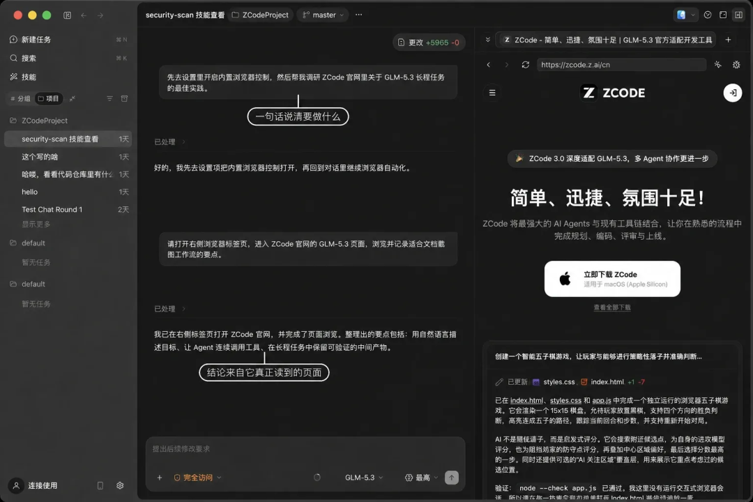753x502 pixels.
Task: Click the circular check icon in title bar
Action: 708,15
